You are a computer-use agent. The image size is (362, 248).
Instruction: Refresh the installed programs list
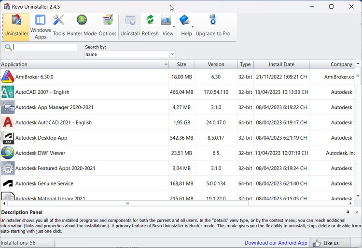150,27
